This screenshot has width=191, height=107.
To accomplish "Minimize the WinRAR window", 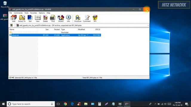I will pos(134,9).
